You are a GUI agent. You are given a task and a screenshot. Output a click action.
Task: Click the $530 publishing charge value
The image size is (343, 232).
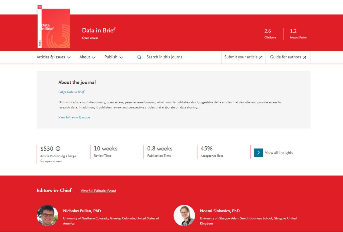(47, 149)
